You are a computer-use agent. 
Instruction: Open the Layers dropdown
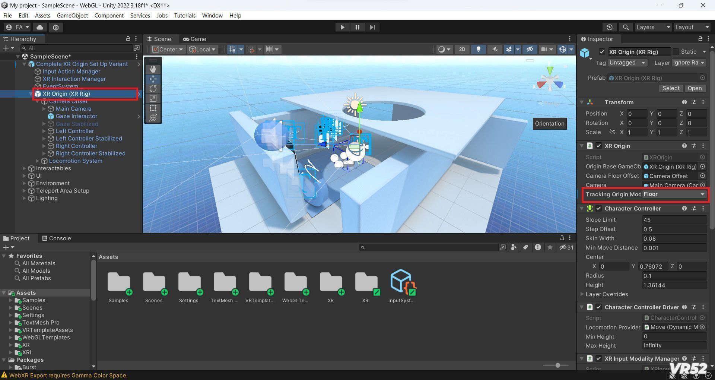(x=653, y=27)
